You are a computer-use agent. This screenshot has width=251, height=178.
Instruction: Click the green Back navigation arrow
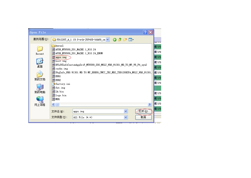[x=115, y=40]
